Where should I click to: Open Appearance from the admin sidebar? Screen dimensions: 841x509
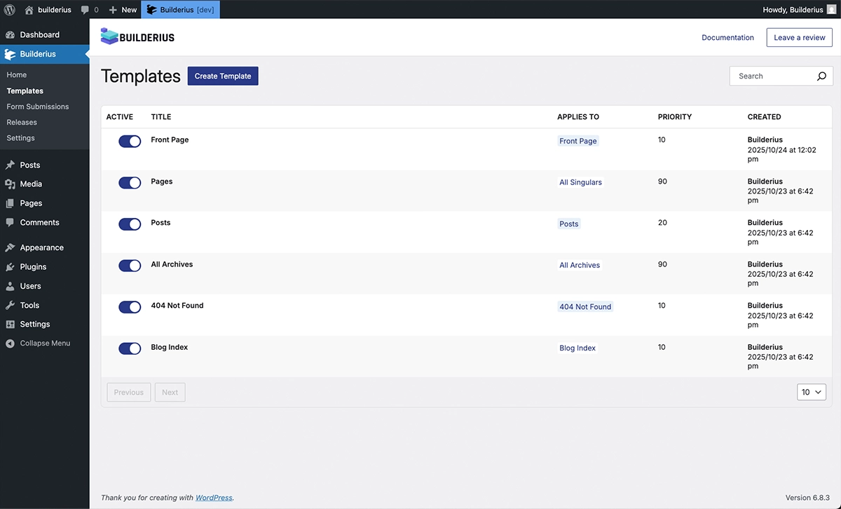pyautogui.click(x=11, y=247)
